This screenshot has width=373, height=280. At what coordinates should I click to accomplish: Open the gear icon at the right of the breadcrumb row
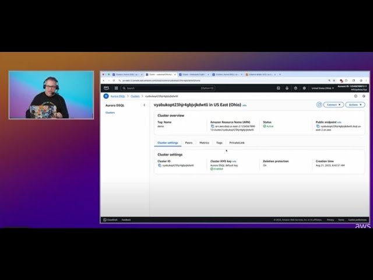pyautogui.click(x=364, y=96)
